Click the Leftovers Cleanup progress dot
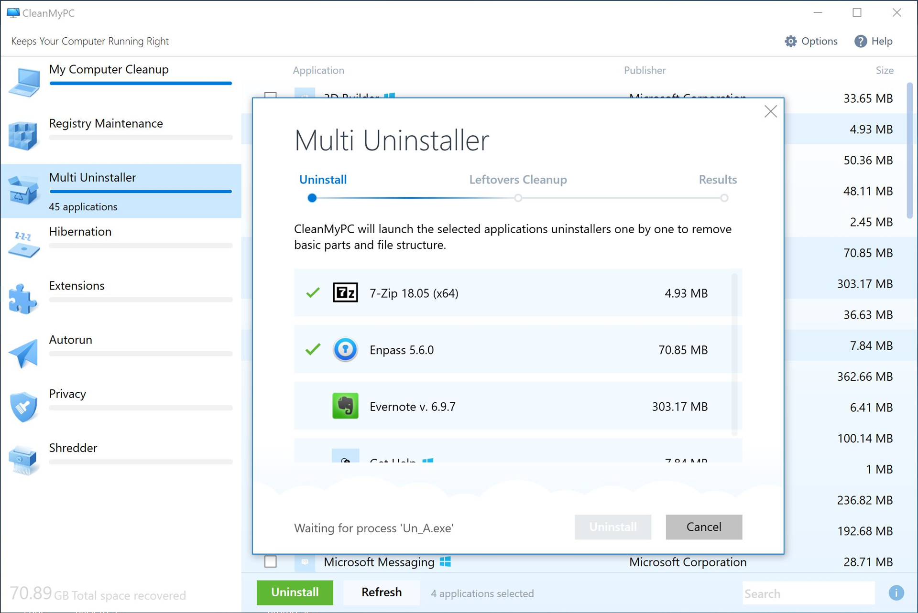The height and width of the screenshot is (613, 918). pos(518,198)
